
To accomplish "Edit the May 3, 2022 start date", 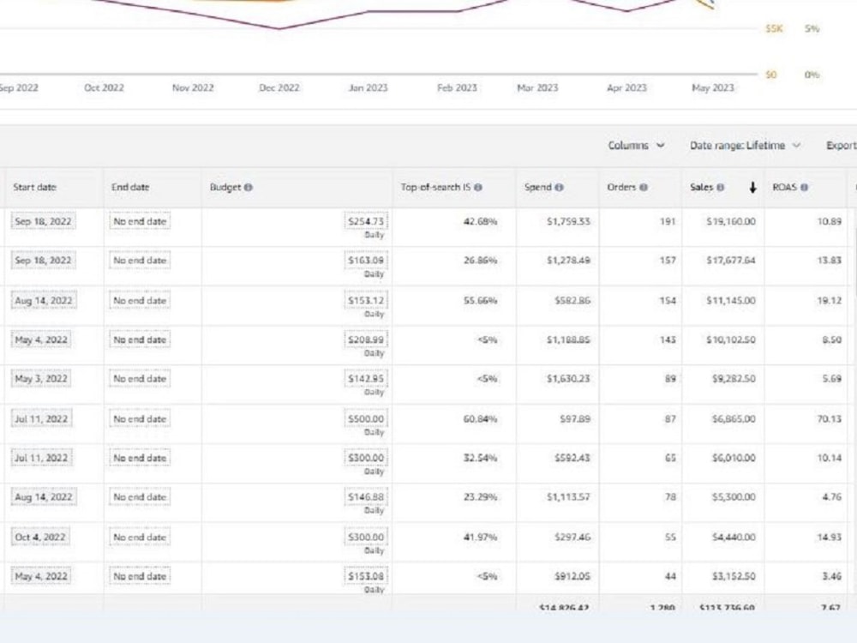I will 41,378.
